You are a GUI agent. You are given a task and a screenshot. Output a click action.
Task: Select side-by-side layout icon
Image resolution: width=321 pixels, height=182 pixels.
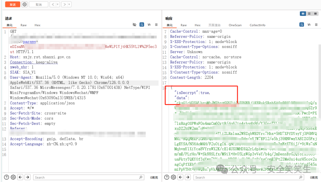pyautogui.click(x=303, y=14)
